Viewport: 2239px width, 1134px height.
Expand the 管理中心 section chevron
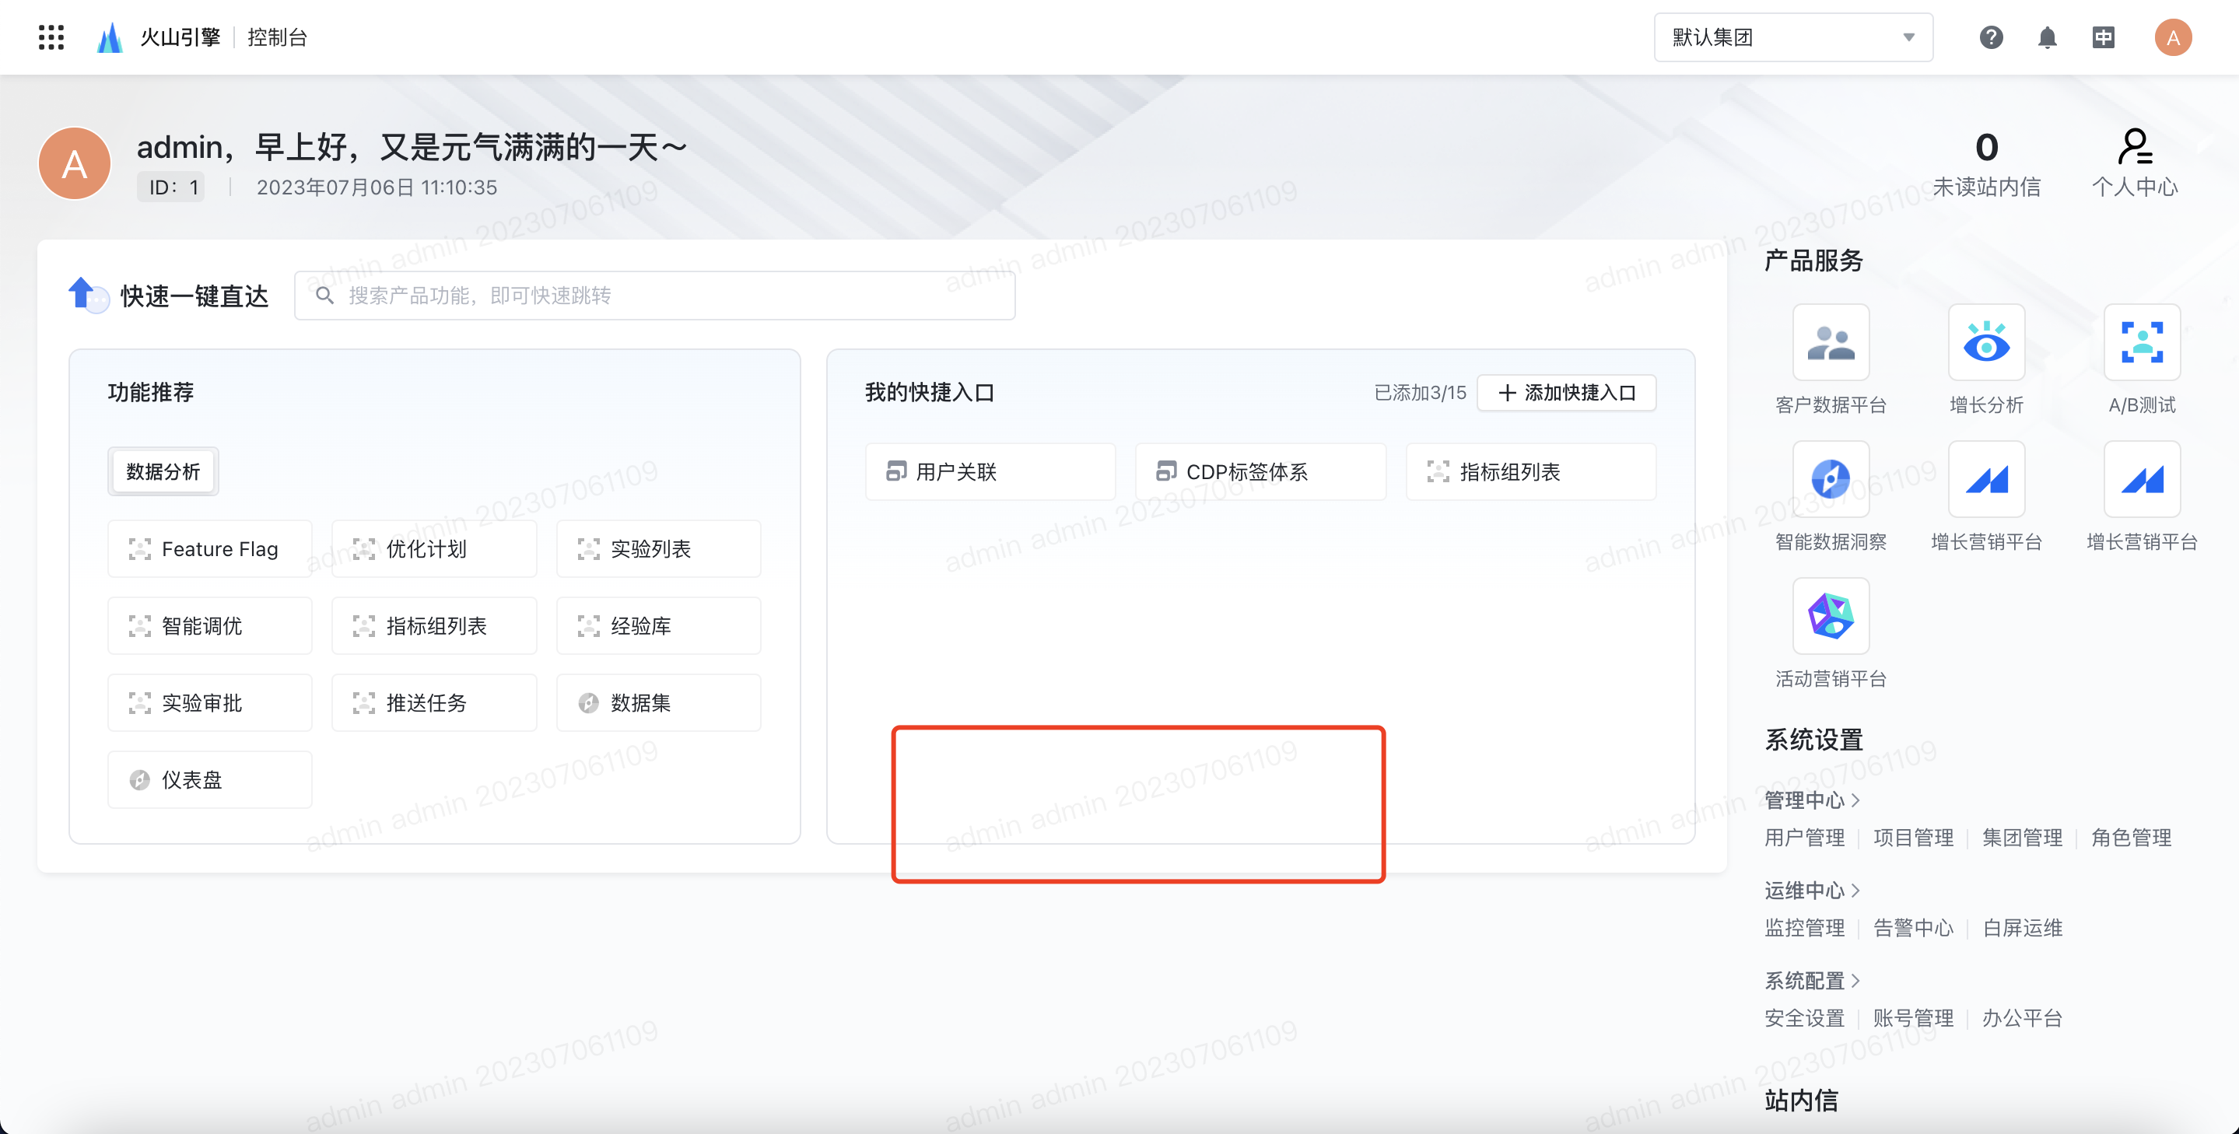click(1855, 800)
